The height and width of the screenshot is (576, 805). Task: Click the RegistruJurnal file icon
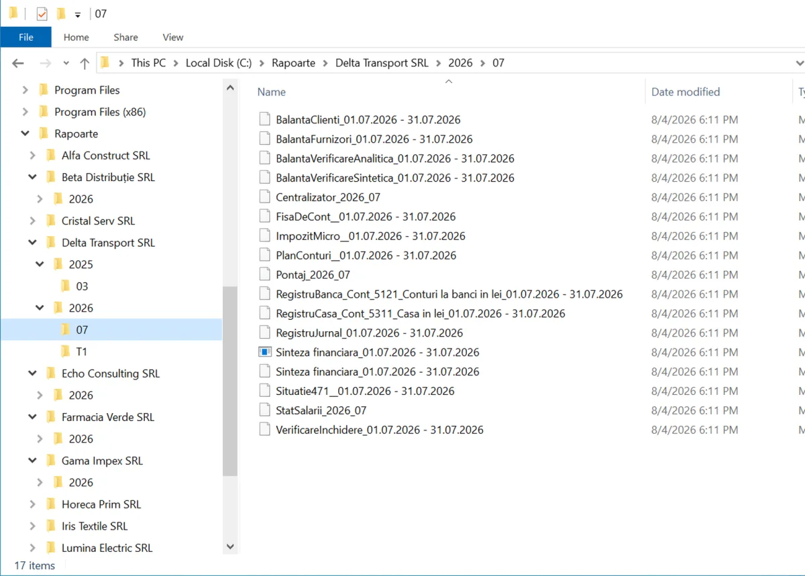[264, 333]
